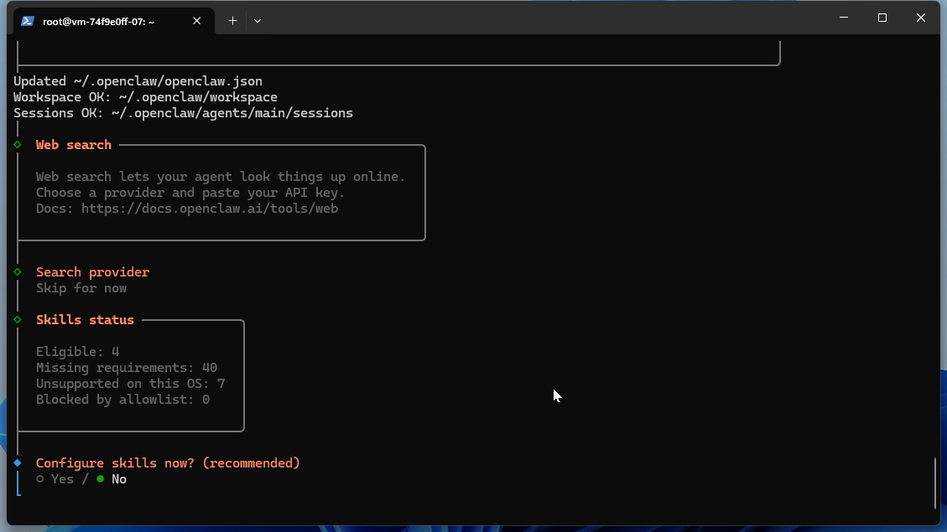947x532 pixels.
Task: Select the Yes option to configure skills
Action: [61, 478]
